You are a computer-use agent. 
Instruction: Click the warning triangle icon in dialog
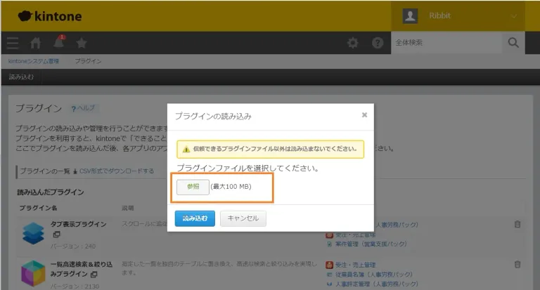point(186,150)
